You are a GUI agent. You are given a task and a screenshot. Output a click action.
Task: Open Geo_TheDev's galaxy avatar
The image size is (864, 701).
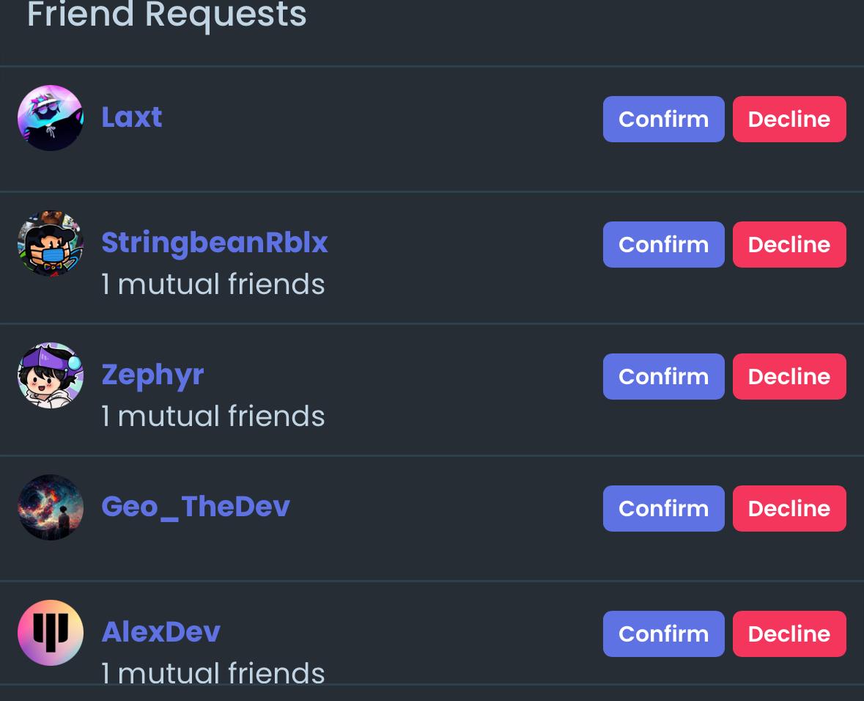(51, 507)
